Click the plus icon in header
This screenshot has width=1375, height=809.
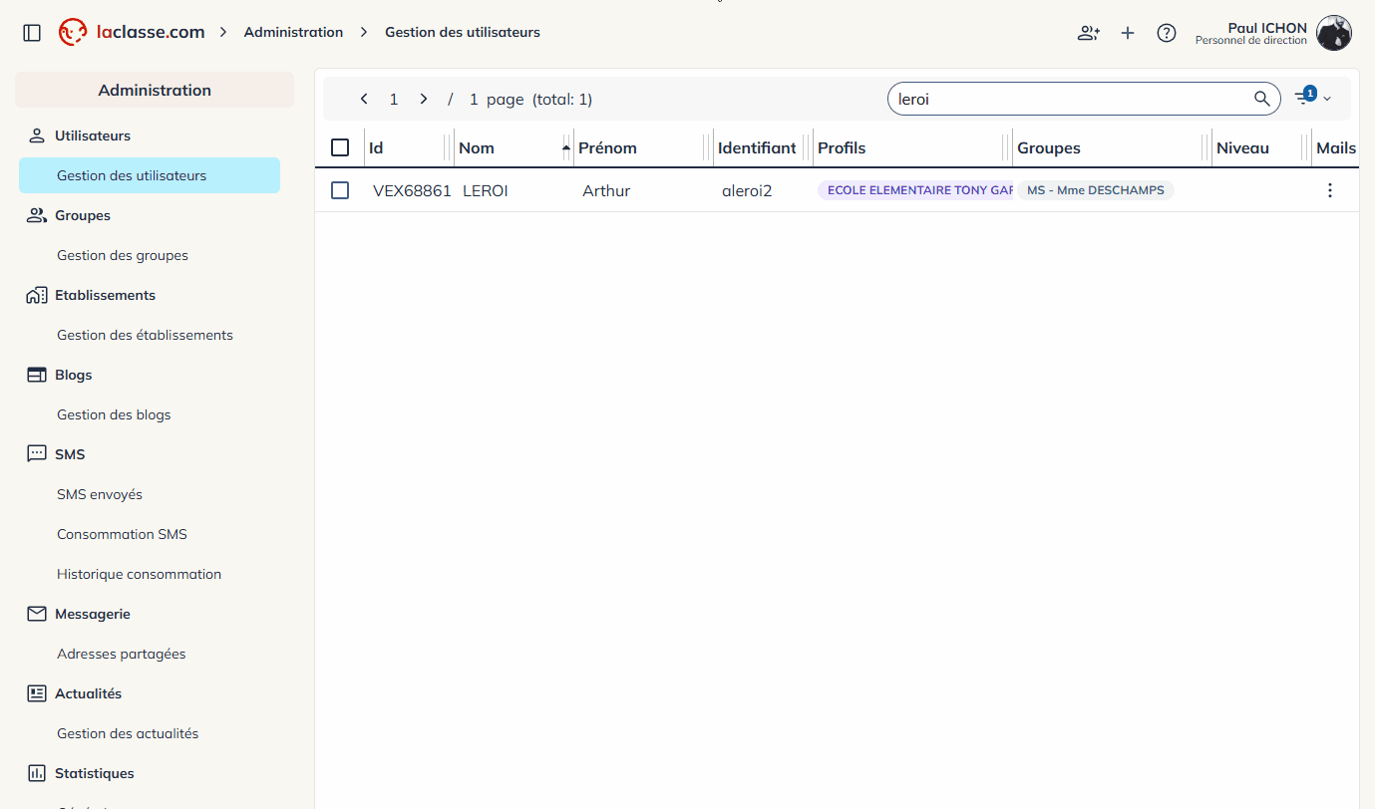[1128, 33]
